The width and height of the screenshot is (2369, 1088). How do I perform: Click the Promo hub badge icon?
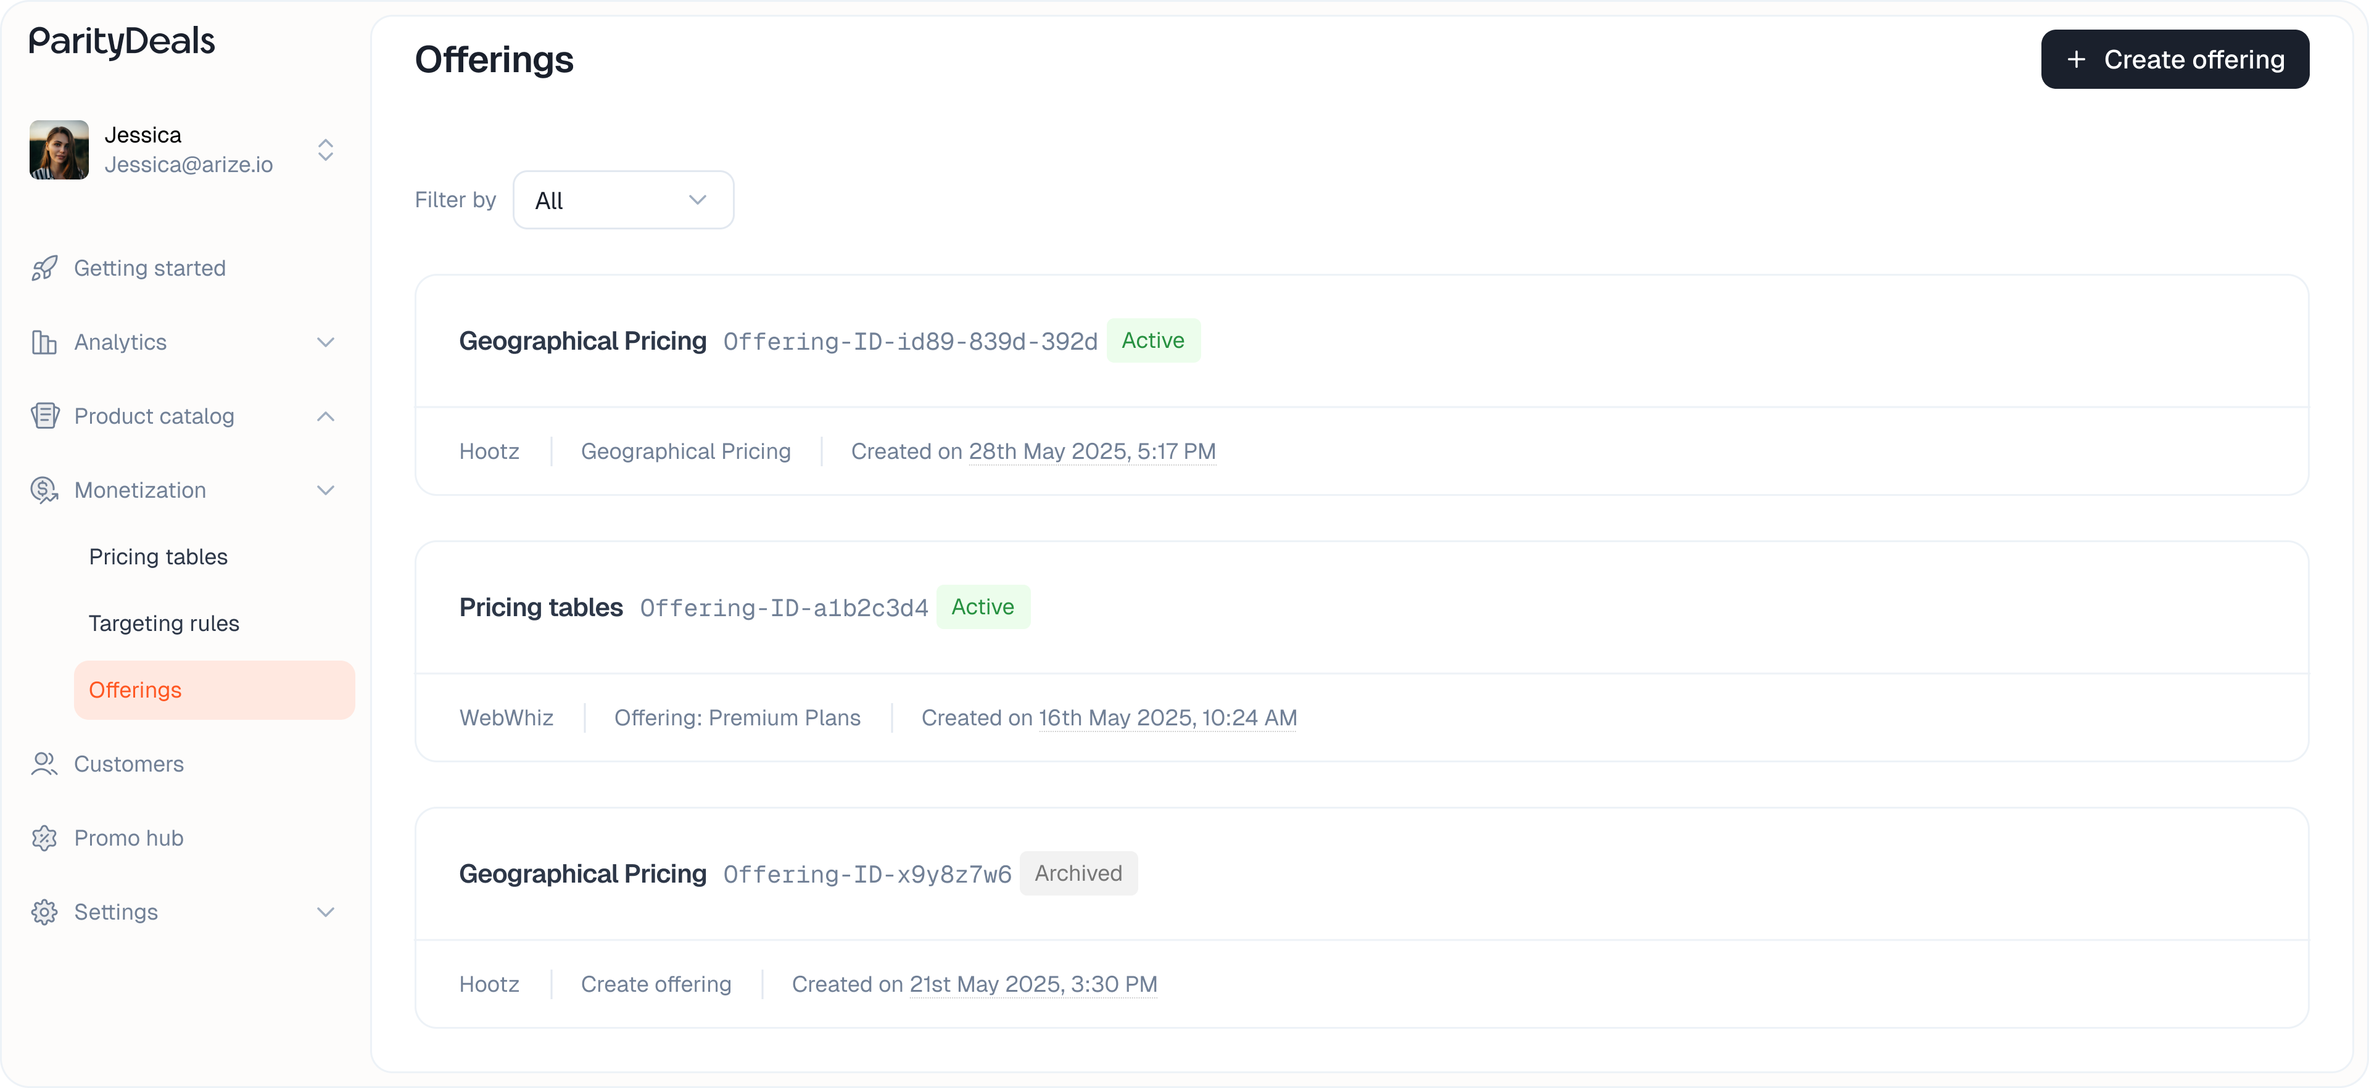click(x=44, y=838)
